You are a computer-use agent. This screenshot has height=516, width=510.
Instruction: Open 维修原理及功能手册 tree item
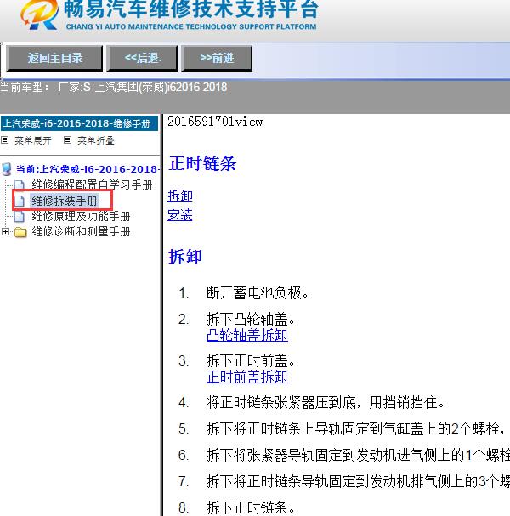point(81,216)
